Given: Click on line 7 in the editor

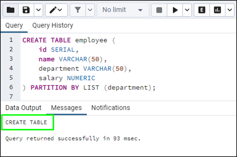Looking at the screenshot, I should point(91,97).
